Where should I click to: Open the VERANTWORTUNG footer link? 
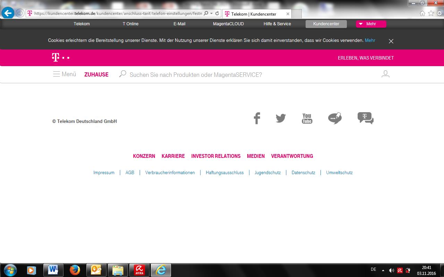click(292, 156)
